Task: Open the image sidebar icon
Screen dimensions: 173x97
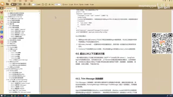Action: 2,37
